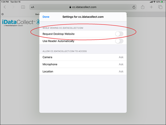Add a new tab with plus icon
Screen dimensions: 166x125
151,7
